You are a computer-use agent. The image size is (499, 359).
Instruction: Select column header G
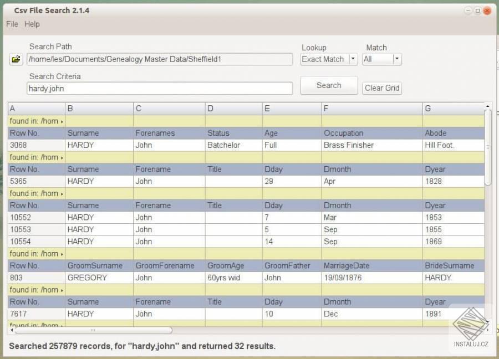coord(454,109)
